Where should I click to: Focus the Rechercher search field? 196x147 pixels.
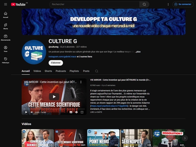tap(94, 4)
